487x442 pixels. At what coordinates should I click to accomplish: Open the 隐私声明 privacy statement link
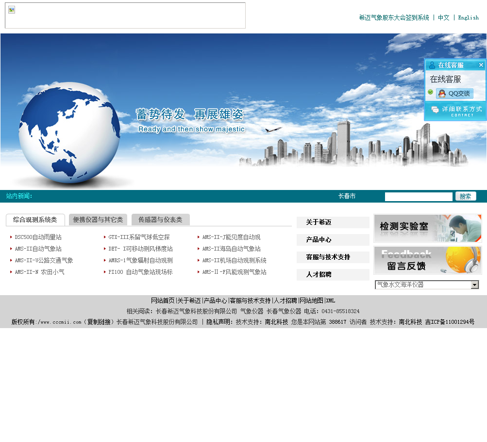(x=218, y=322)
